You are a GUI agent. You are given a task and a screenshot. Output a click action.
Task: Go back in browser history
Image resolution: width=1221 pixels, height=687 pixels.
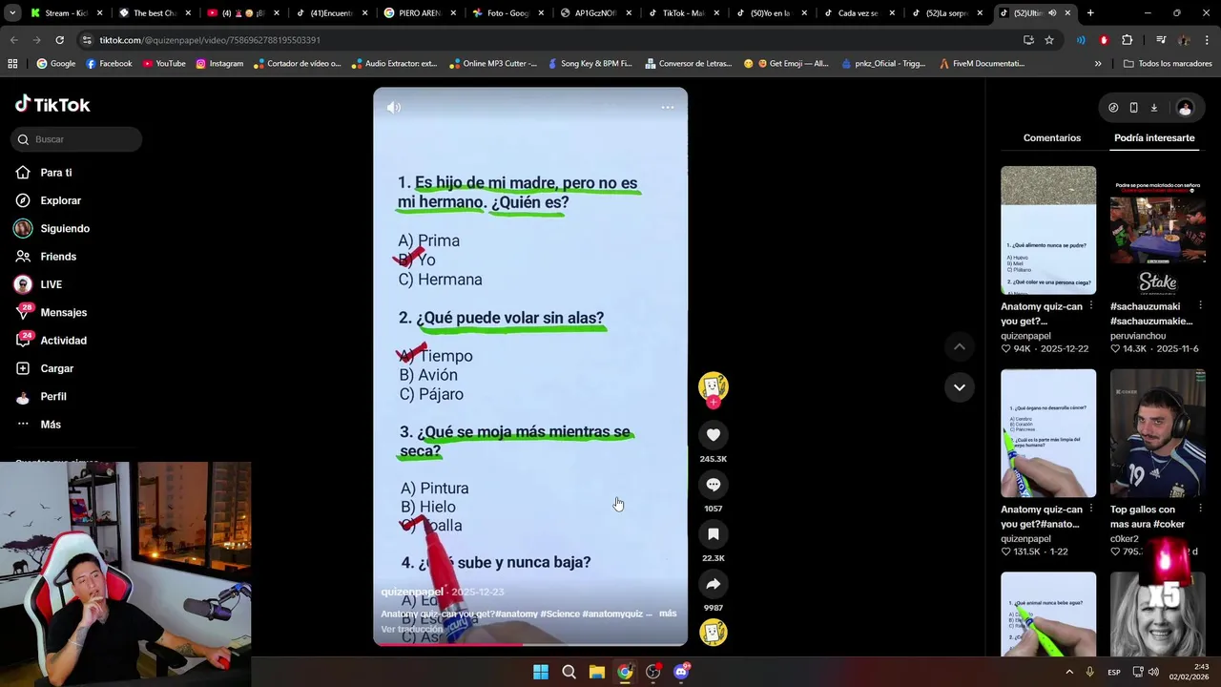click(x=14, y=40)
